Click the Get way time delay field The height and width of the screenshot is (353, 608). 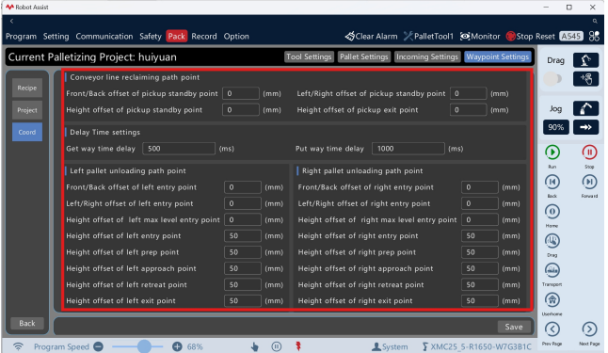179,149
